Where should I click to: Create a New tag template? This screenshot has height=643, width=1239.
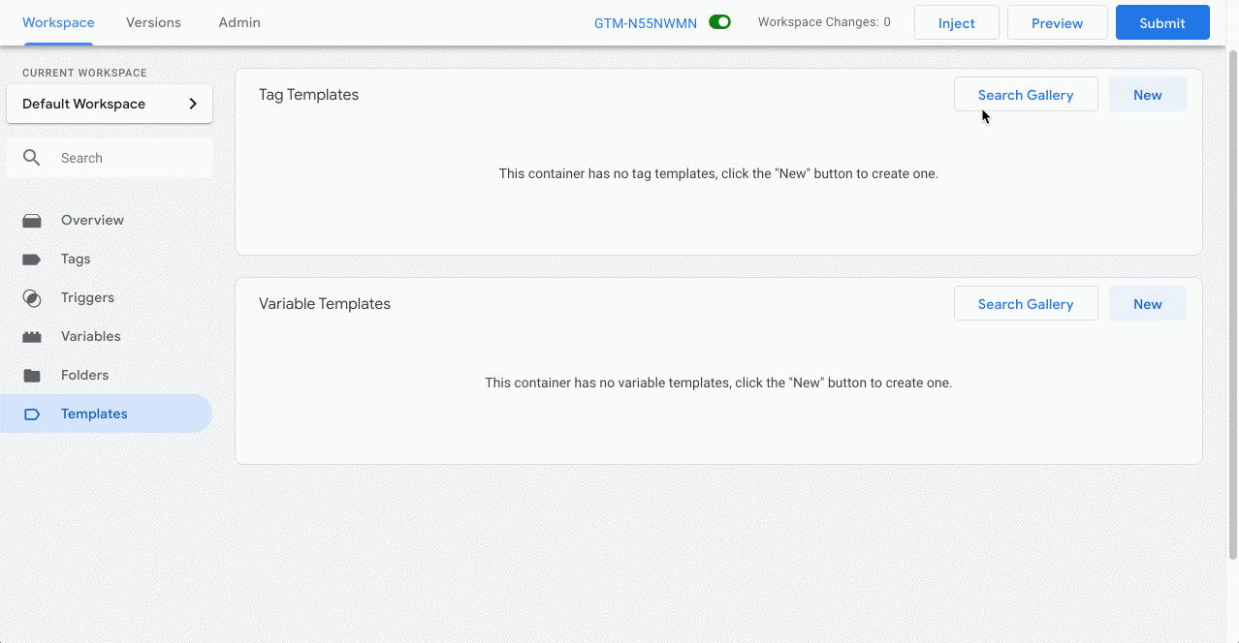[1147, 94]
